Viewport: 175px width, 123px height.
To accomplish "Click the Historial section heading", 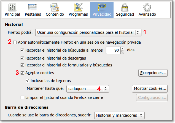I will click(14, 24).
